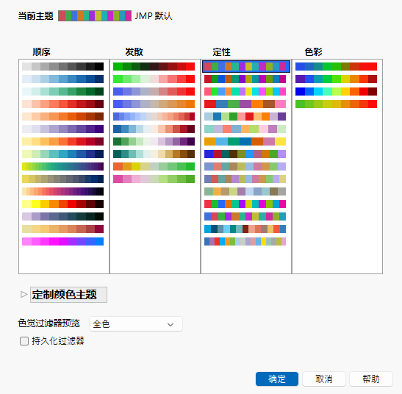The image size is (402, 394).
Task: Select the pastel teal-lilac-salmon qualitative theme
Action: (x=245, y=129)
